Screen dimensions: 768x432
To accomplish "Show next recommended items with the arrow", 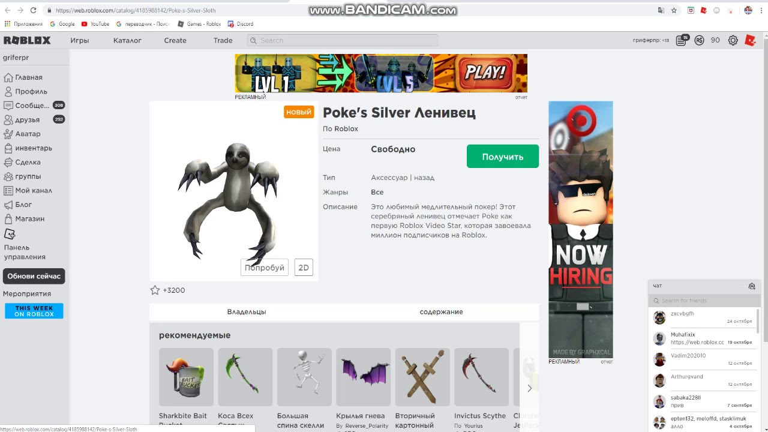I will 529,388.
